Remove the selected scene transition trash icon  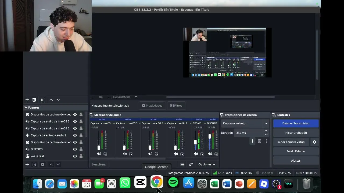click(259, 141)
